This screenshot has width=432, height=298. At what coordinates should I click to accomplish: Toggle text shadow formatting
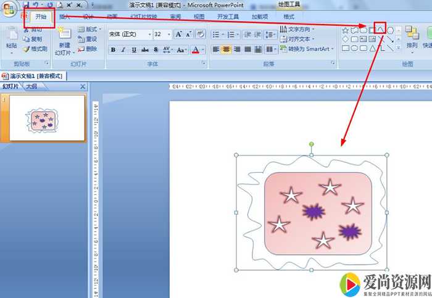coord(156,49)
